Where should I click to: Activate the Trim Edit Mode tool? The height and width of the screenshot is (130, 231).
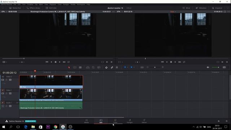pyautogui.click(x=75, y=68)
